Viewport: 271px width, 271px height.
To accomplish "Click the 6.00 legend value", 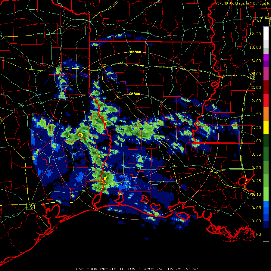I will pyautogui.click(x=256, y=61).
